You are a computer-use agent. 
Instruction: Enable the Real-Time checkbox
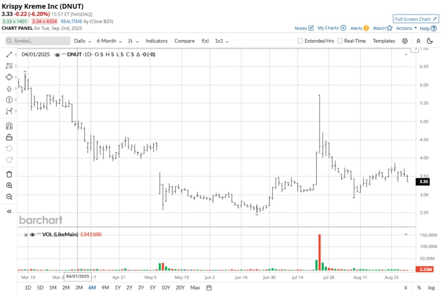tap(340, 41)
